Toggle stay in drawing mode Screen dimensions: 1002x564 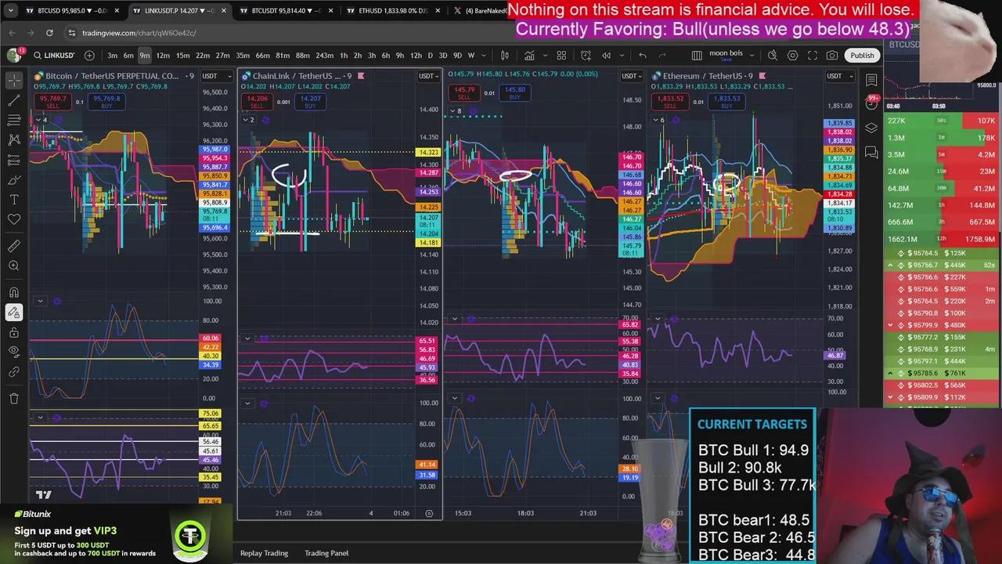[14, 313]
